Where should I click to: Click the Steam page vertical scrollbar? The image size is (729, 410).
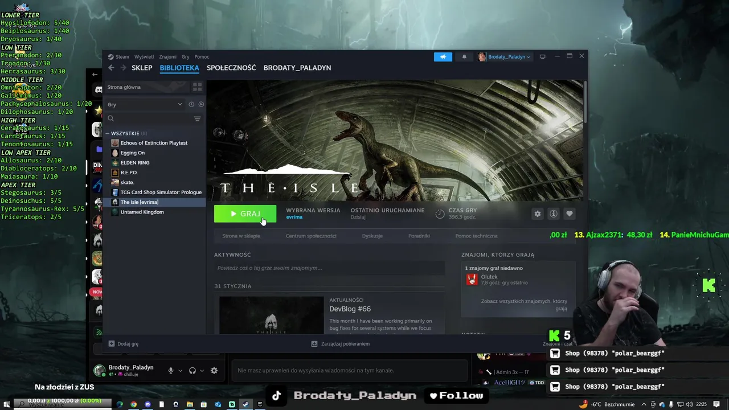[585, 102]
